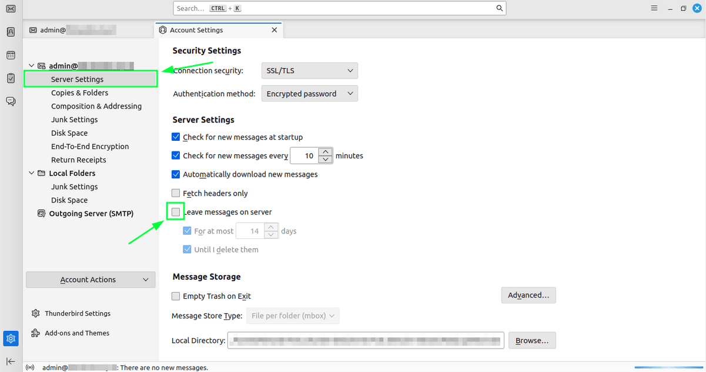Image resolution: width=706 pixels, height=372 pixels.
Task: Open the Chat space icon
Action: 11,101
